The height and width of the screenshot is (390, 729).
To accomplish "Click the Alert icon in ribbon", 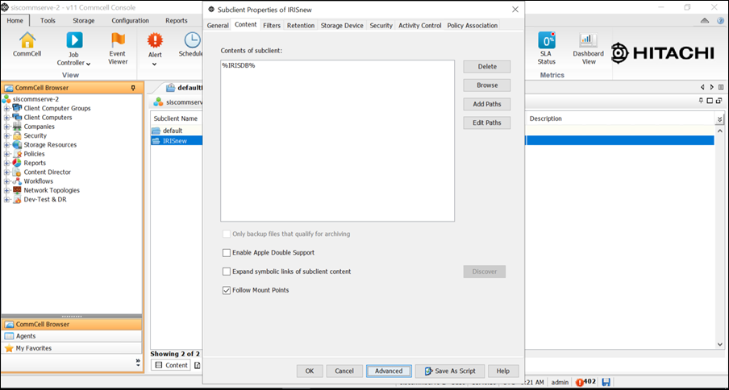I will tap(155, 40).
